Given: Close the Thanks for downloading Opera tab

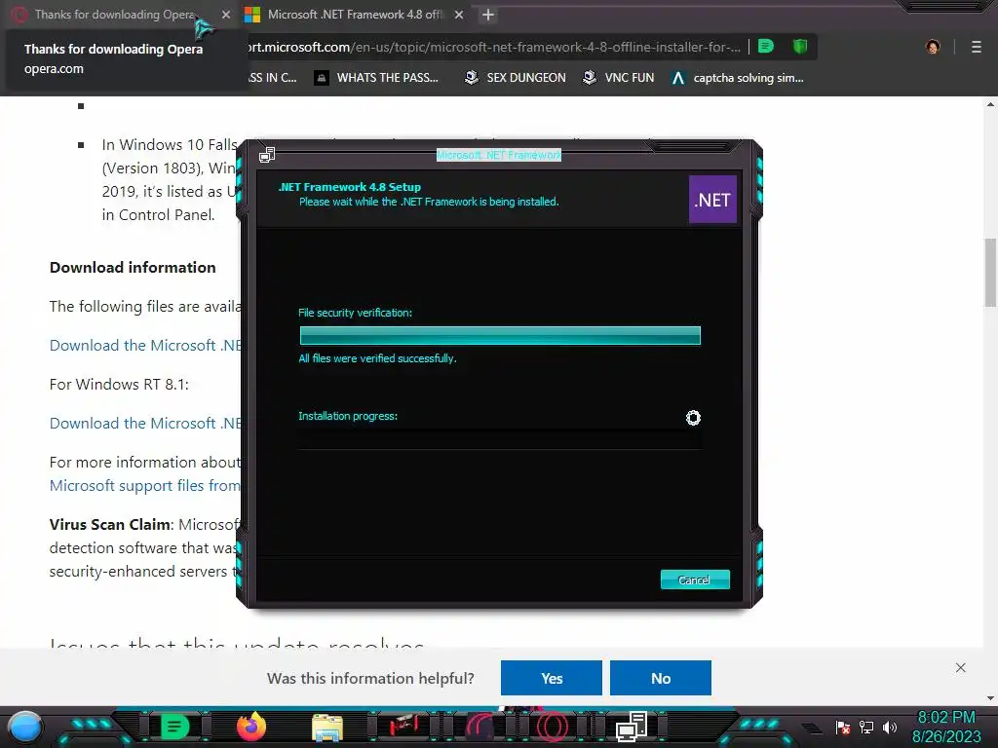Looking at the screenshot, I should point(226,14).
